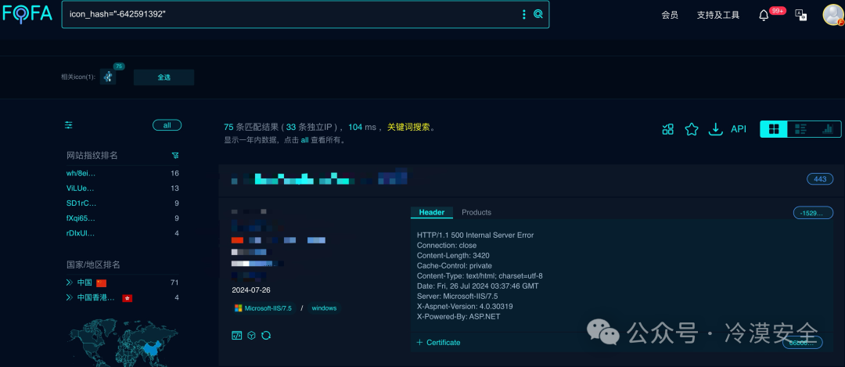Select the rDIxUl… fingerprint entry
The width and height of the screenshot is (845, 367).
pos(81,233)
